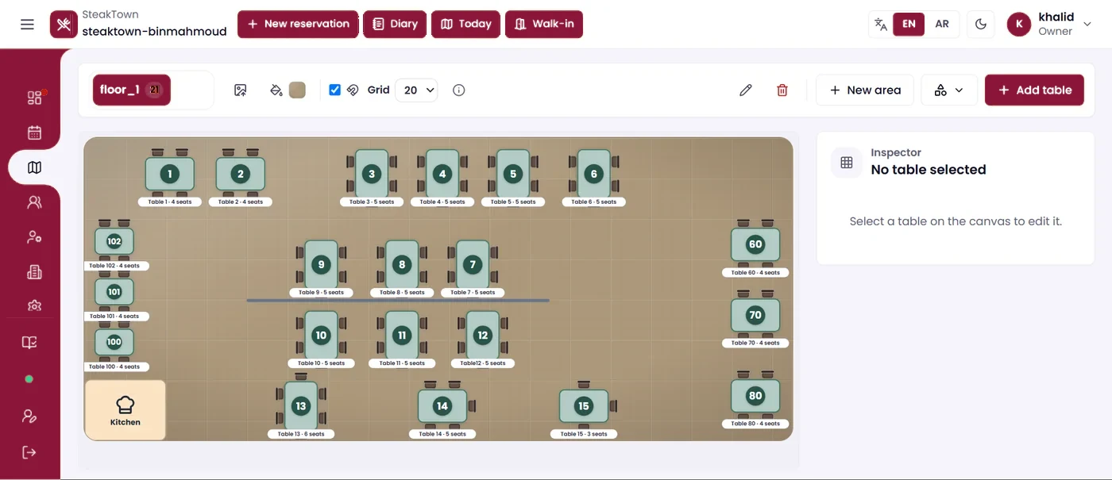Open the hamburger menu

[27, 25]
